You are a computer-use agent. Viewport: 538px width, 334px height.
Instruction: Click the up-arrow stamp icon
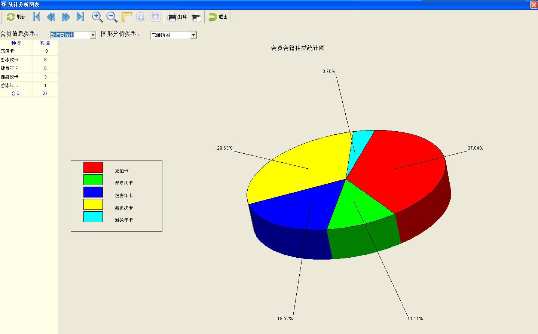(155, 17)
